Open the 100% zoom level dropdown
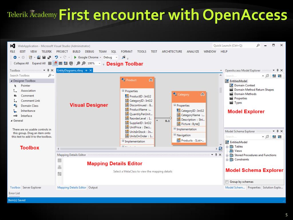This screenshot has width=293, height=220. pos(99,63)
